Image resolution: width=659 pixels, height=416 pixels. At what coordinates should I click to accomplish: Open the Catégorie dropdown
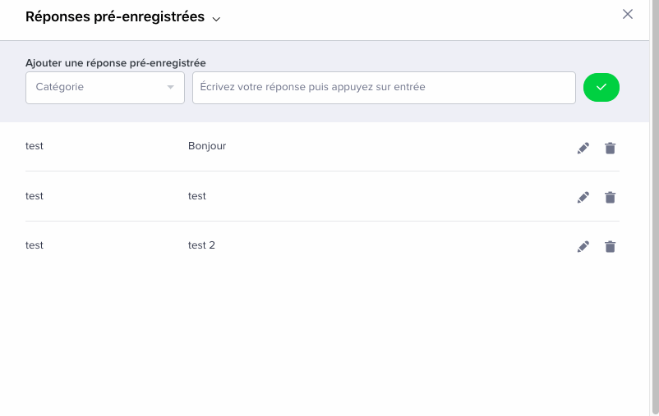pos(105,87)
